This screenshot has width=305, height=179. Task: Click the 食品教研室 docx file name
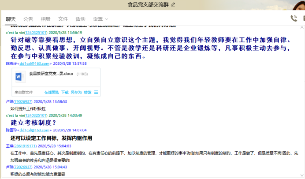click(51, 74)
